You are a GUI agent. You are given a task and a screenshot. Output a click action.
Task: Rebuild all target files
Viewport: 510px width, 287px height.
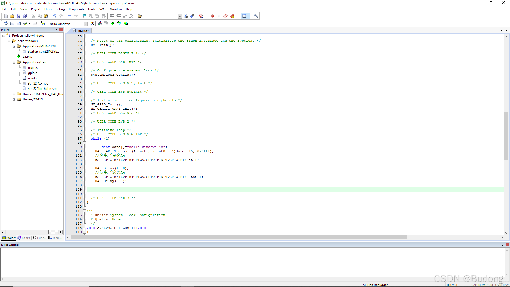pyautogui.click(x=19, y=23)
